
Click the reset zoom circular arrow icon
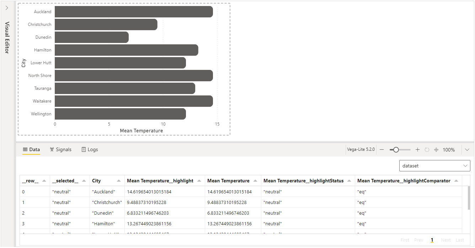427,150
